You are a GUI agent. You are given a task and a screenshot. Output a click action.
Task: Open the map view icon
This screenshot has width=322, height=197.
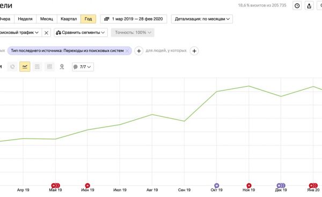[x=62, y=67]
